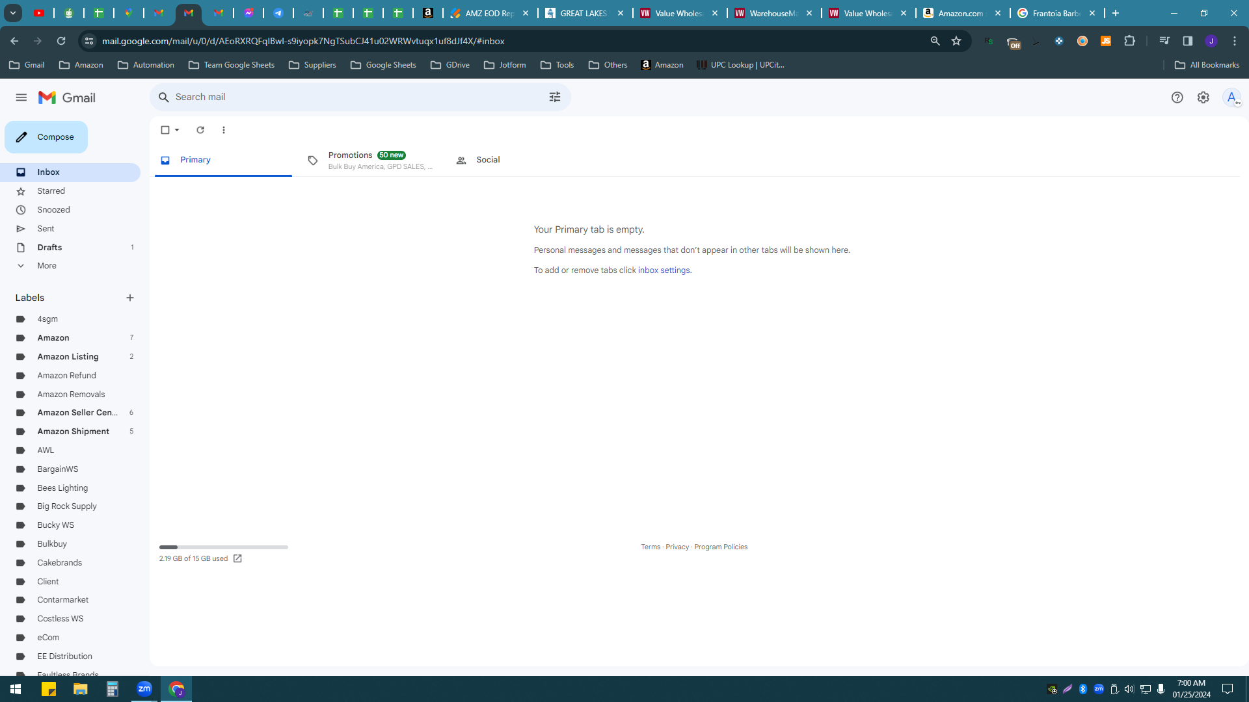
Task: Switch to the Frantoia Barb browser tab
Action: [1057, 13]
